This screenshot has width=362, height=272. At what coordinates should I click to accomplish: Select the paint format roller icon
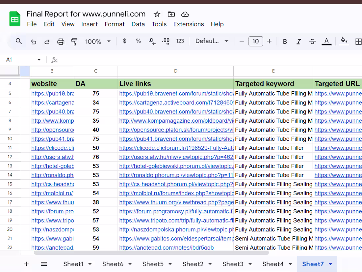click(x=74, y=42)
